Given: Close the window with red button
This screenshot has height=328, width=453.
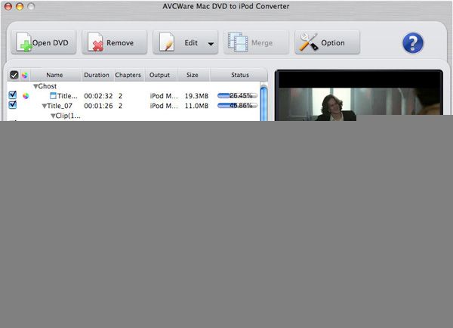Looking at the screenshot, I should coord(8,6).
